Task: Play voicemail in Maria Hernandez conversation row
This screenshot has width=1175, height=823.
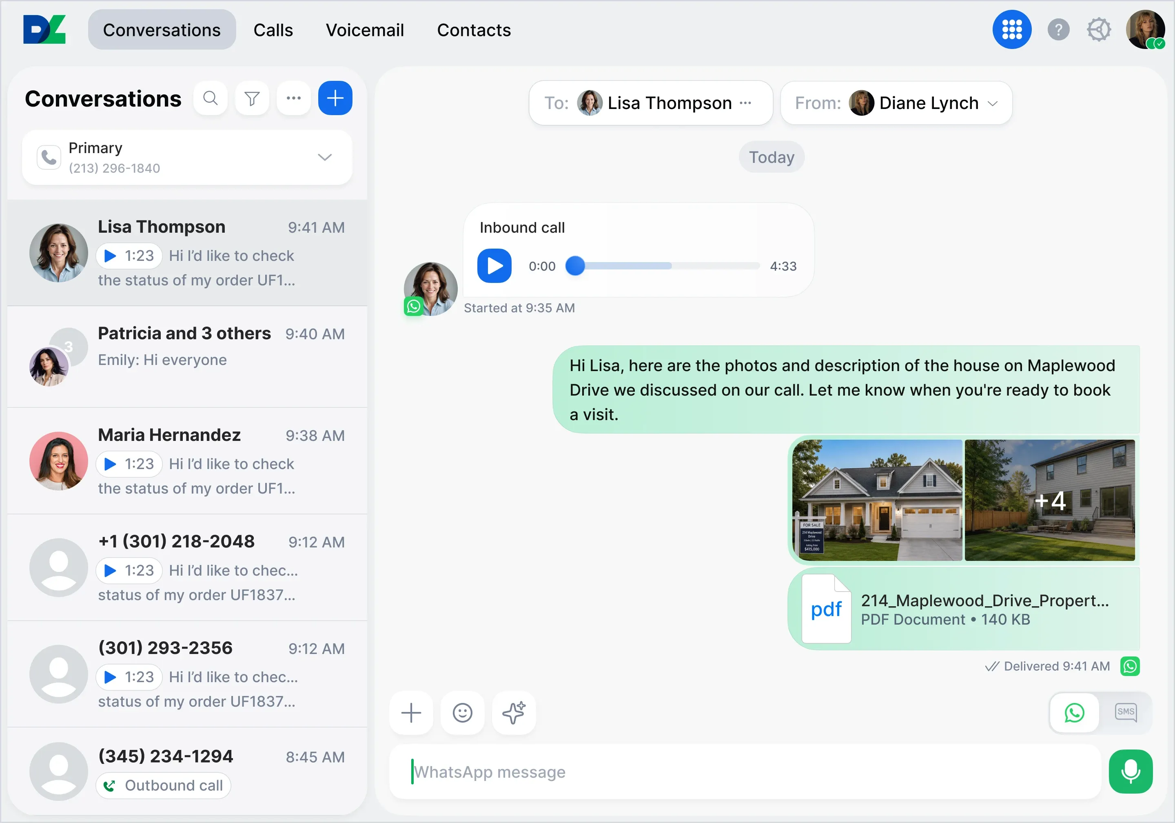Action: (129, 464)
